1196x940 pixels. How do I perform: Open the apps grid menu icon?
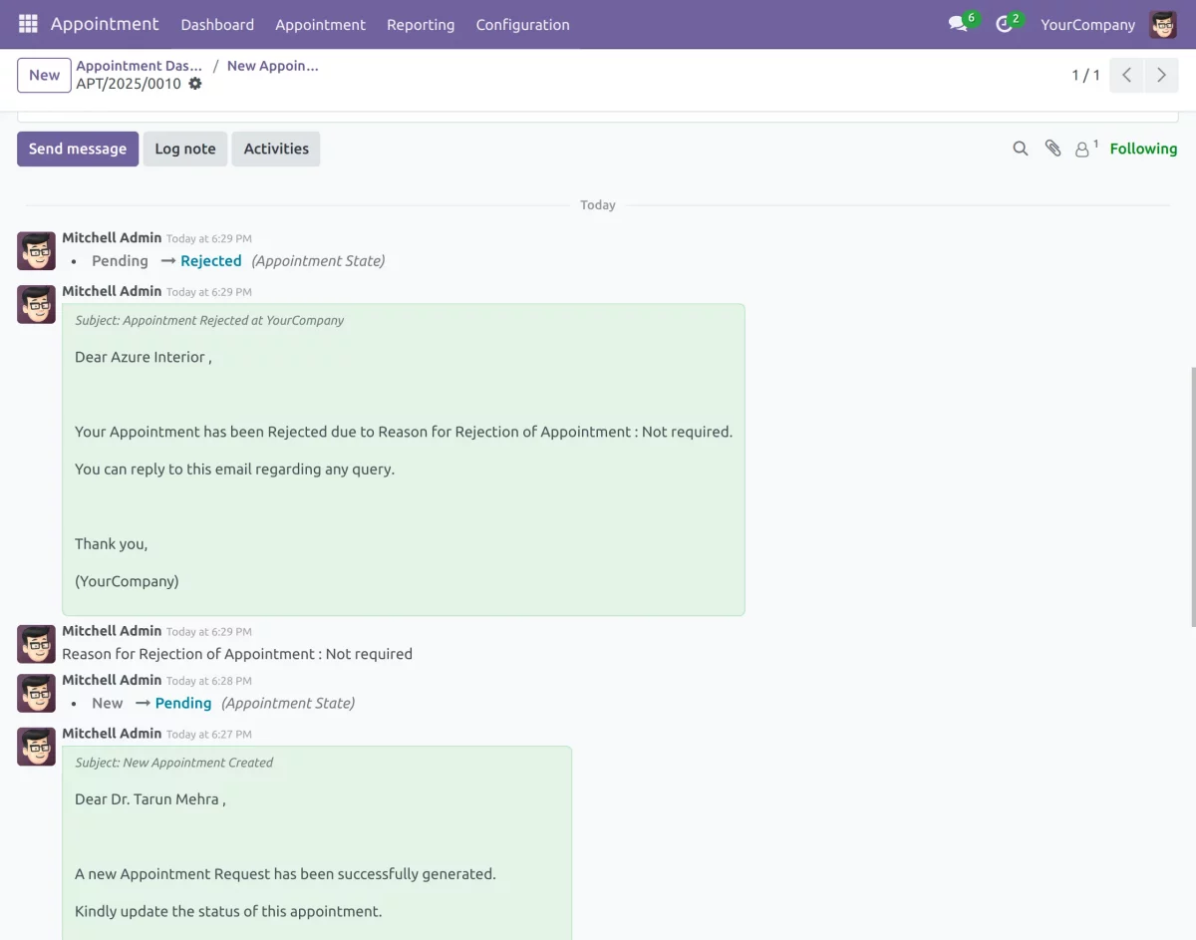[x=28, y=24]
